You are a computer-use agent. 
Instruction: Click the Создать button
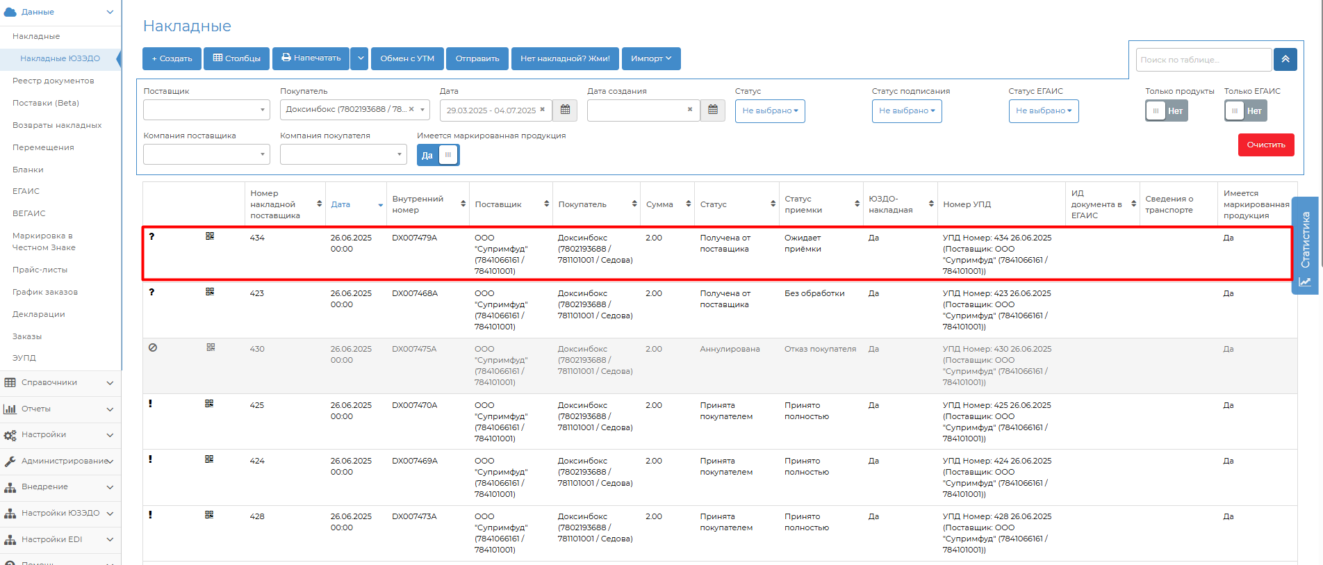click(x=172, y=59)
